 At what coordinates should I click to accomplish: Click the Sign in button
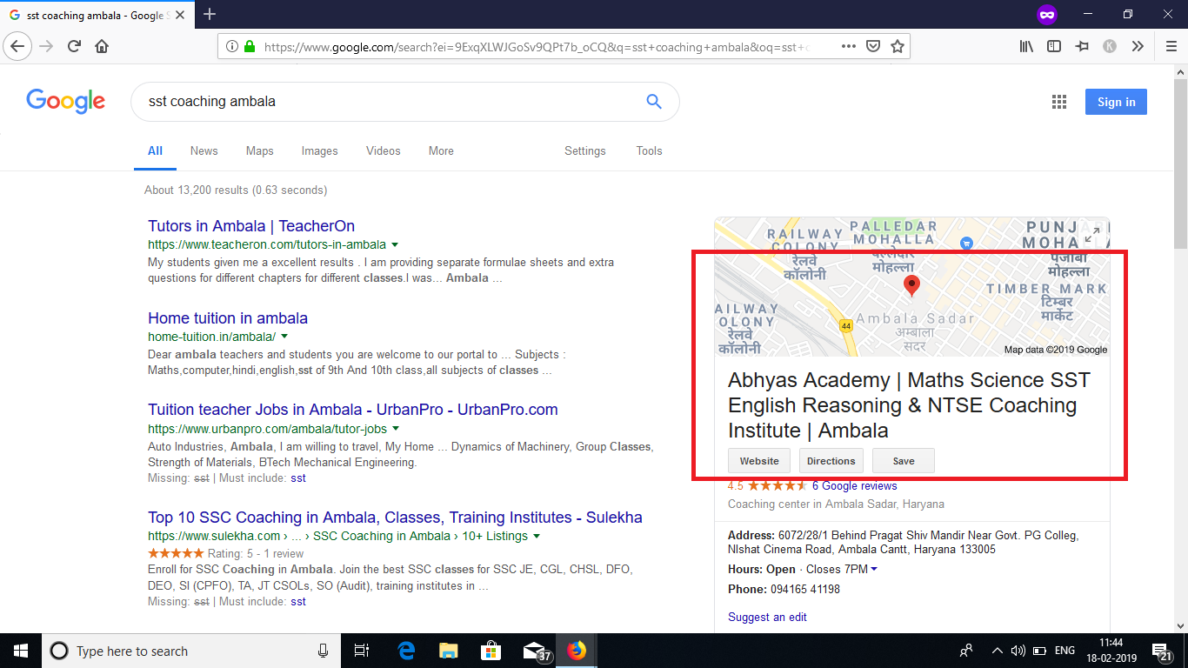point(1116,102)
